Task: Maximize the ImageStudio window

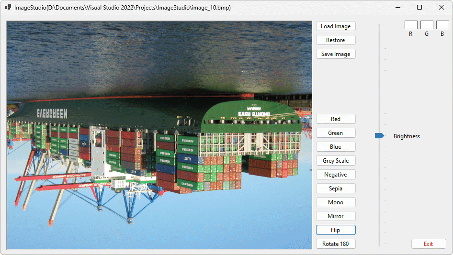Action: 419,8
